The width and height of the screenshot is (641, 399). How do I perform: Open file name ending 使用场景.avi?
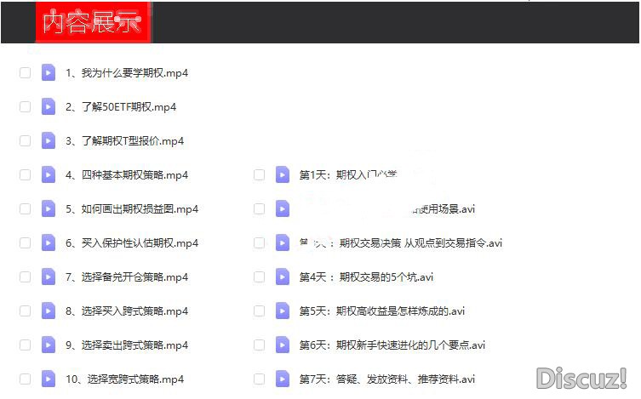coord(444,209)
